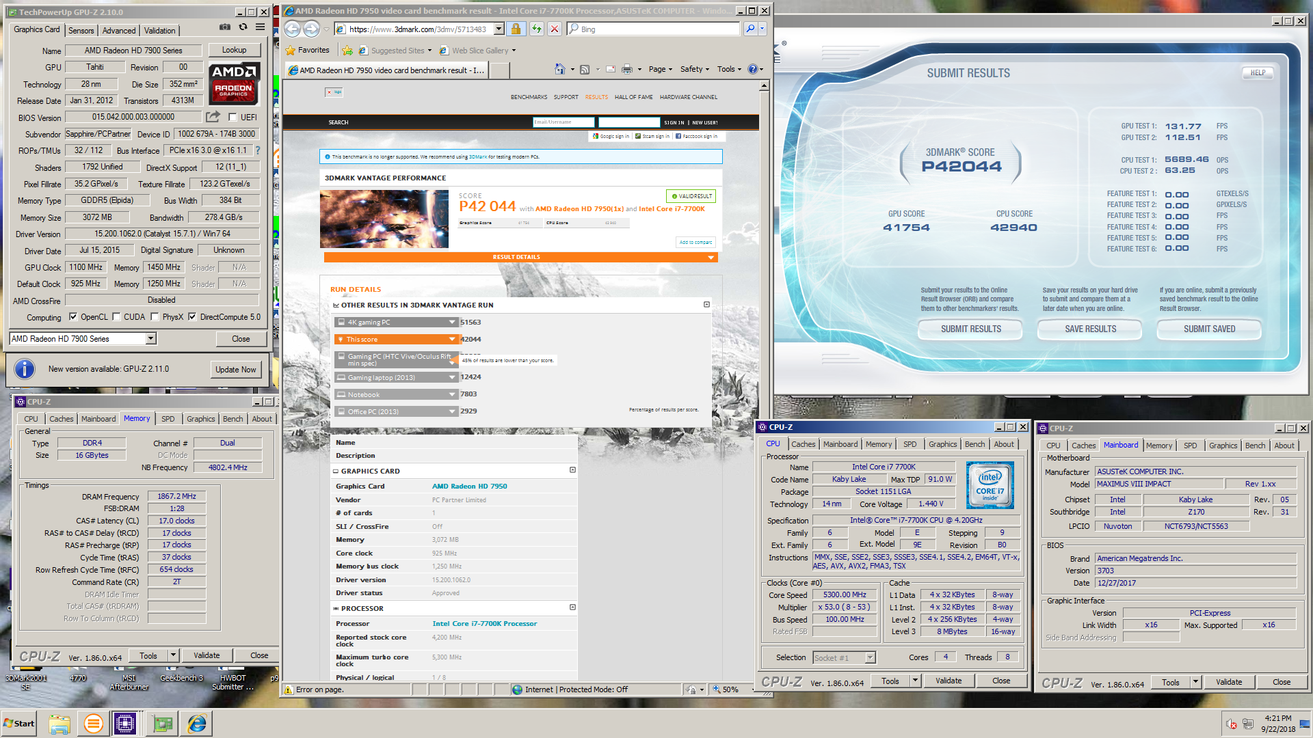Click the Bing search magnifier icon
Screen dimensions: 1313x738
750,29
